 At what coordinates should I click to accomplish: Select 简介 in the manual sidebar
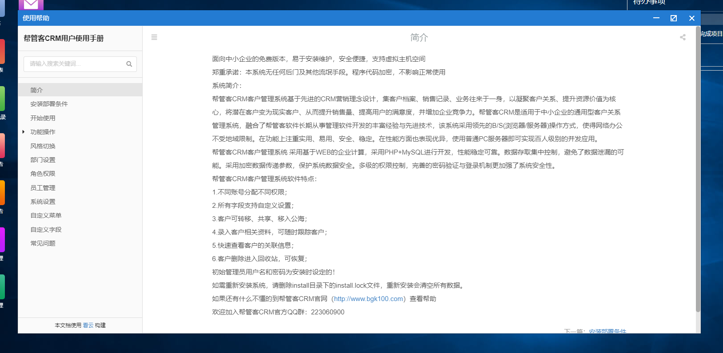[x=80, y=90]
